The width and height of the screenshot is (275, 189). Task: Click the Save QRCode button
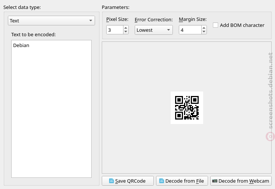point(128,181)
